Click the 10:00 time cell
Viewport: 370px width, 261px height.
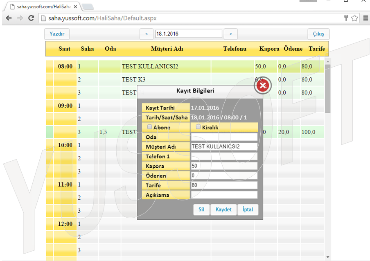(x=65, y=145)
